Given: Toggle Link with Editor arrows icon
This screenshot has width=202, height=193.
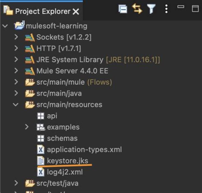Looking at the screenshot, I should pyautogui.click(x=137, y=9).
